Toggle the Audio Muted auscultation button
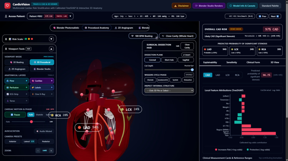This screenshot has width=288, height=161. coord(44,131)
